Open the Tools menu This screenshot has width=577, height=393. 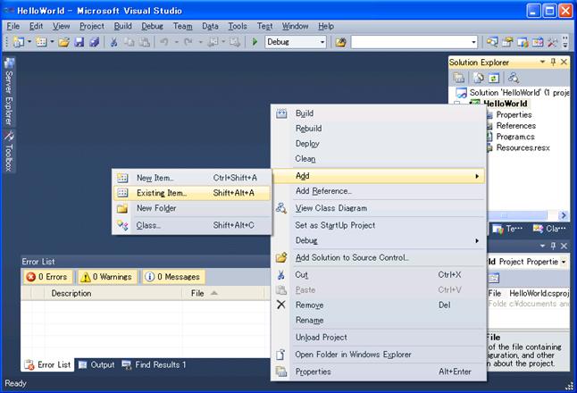coord(238,26)
